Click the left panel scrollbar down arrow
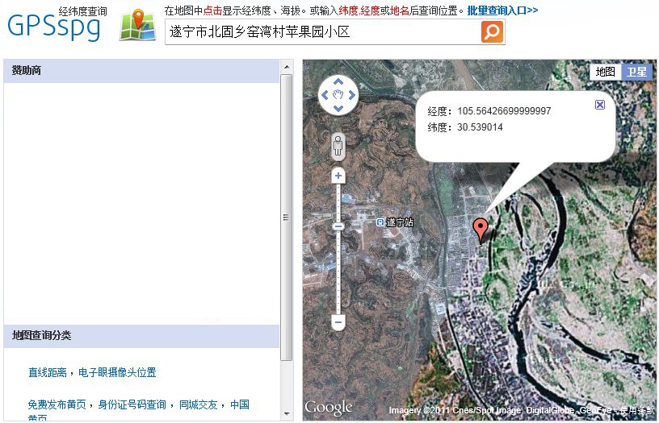The width and height of the screenshot is (659, 423). point(287,414)
